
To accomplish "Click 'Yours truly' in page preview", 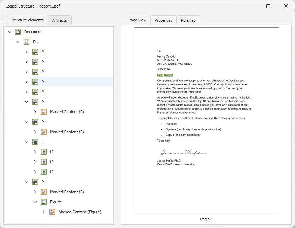I will pyautogui.click(x=164, y=140).
